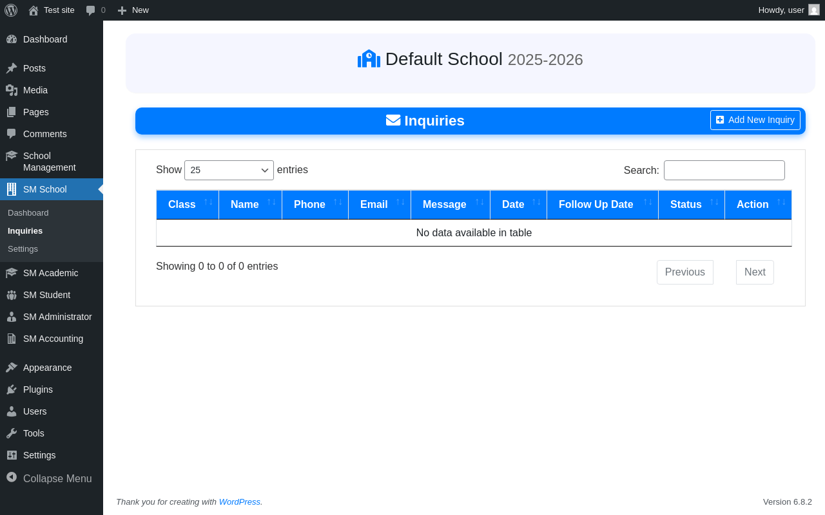The height and width of the screenshot is (515, 825).
Task: Open the Show entries dropdown
Action: pos(229,170)
